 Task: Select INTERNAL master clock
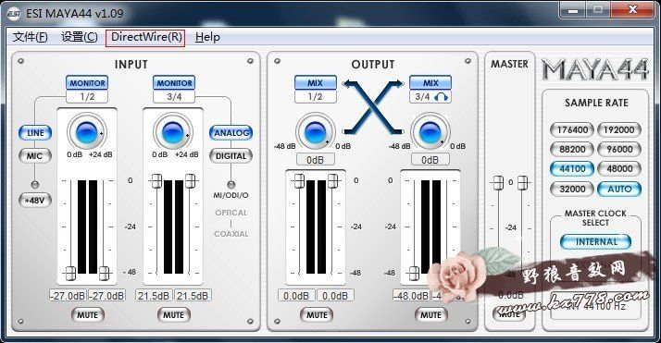[595, 242]
